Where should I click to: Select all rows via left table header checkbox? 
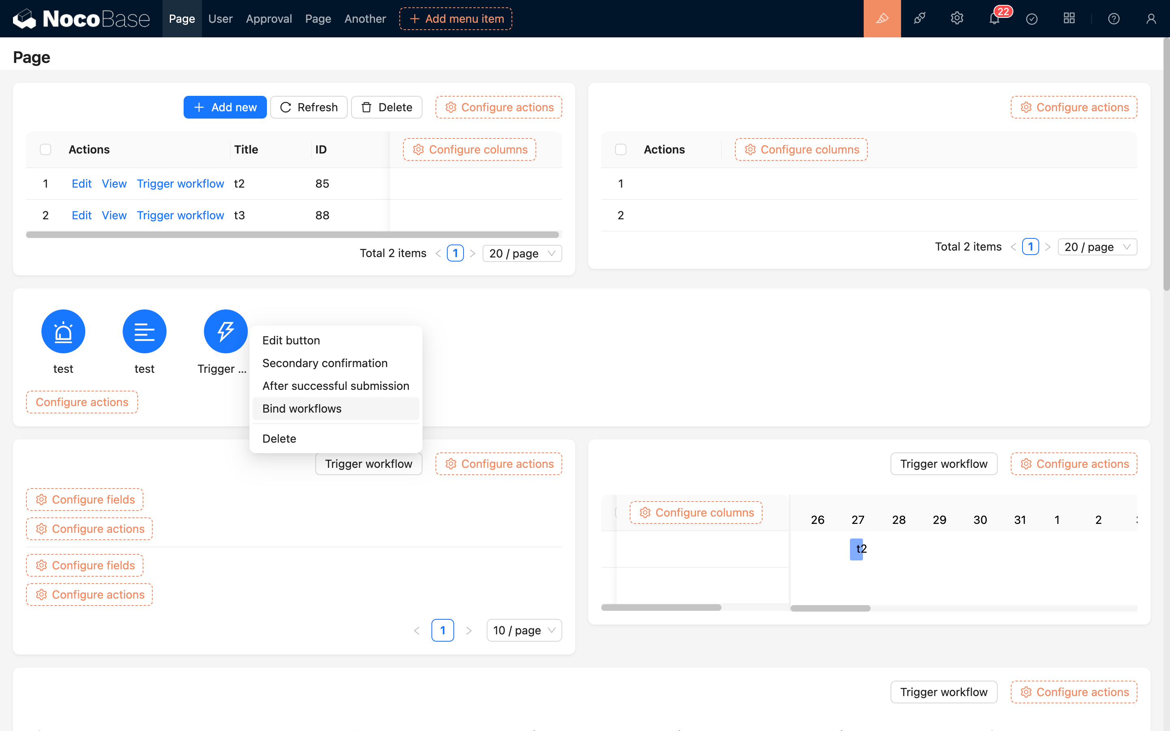pos(45,149)
